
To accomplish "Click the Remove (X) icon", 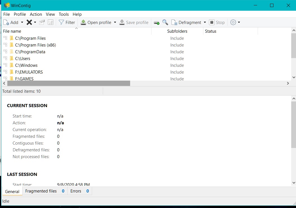I will pyautogui.click(x=29, y=22).
